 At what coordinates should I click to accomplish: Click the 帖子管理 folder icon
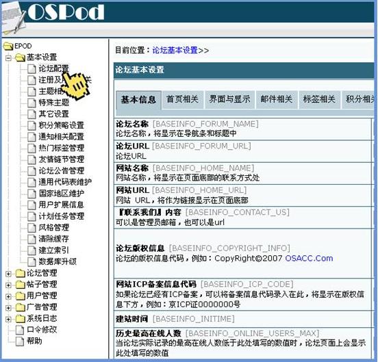[x=21, y=285]
